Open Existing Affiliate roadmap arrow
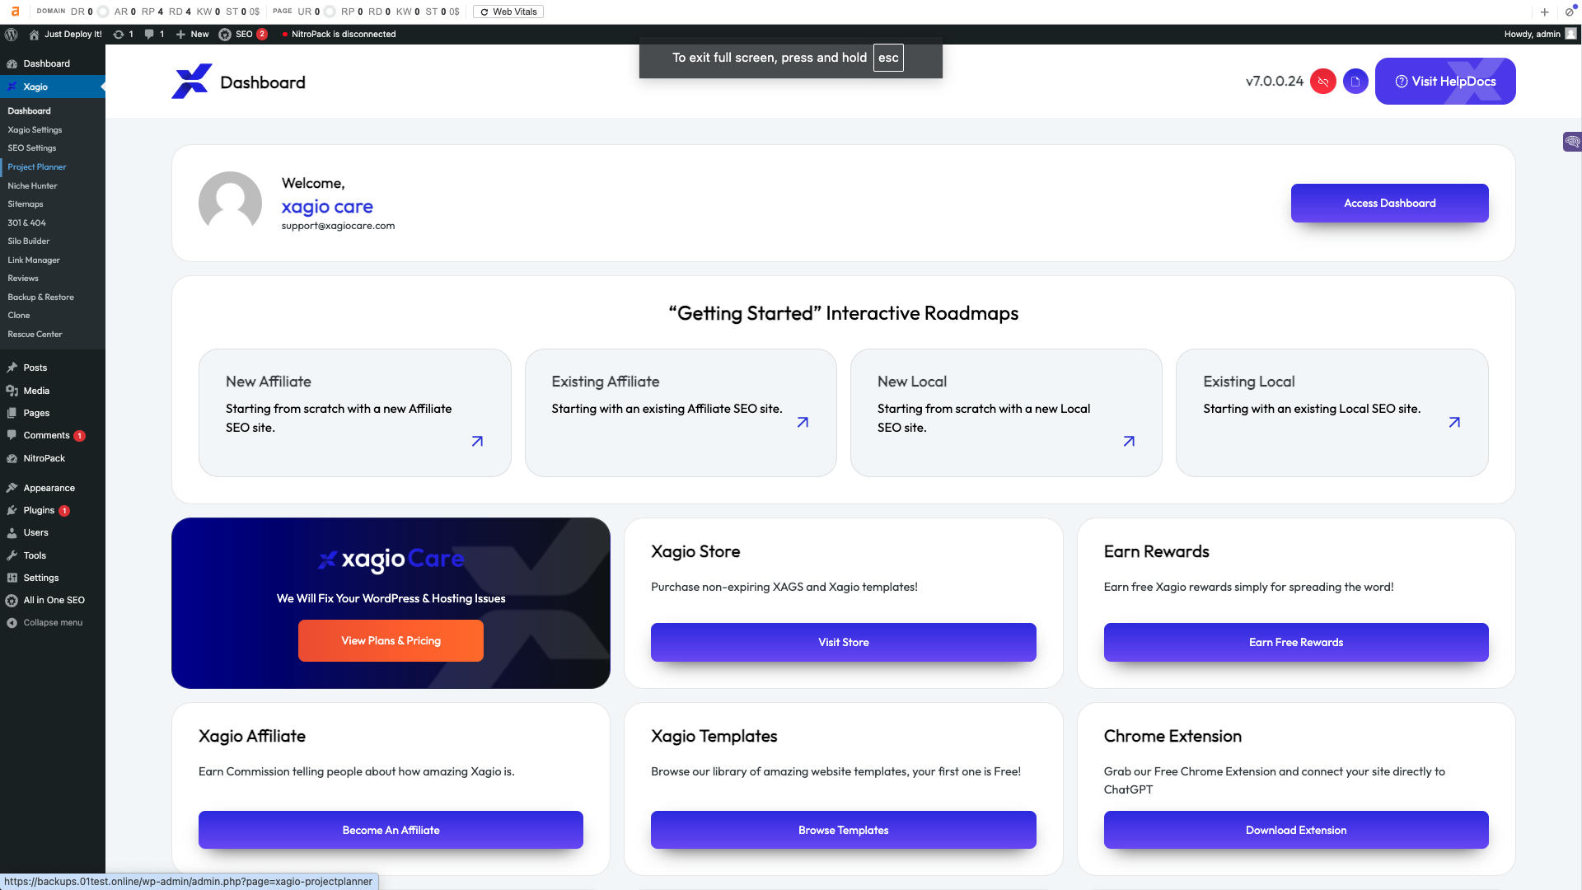This screenshot has width=1582, height=890. [x=803, y=422]
